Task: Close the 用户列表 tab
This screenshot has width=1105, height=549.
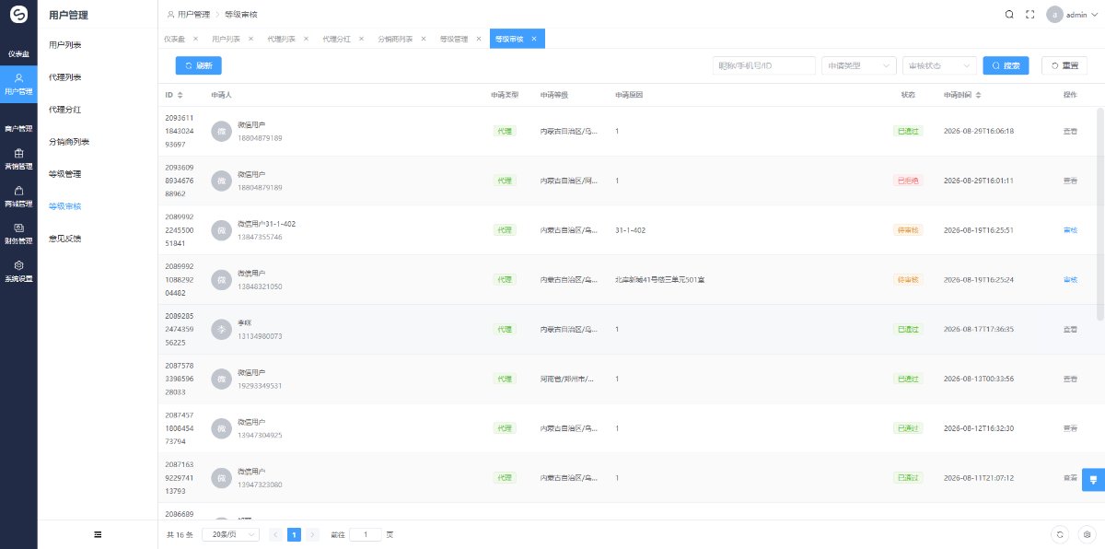Action: click(x=250, y=39)
